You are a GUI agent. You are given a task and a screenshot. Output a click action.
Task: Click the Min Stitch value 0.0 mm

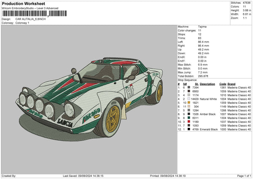click(x=203, y=68)
